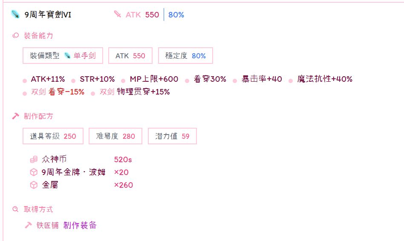
Task: Click the box icon beside 9周年金牌·波姆
Action: (34, 172)
